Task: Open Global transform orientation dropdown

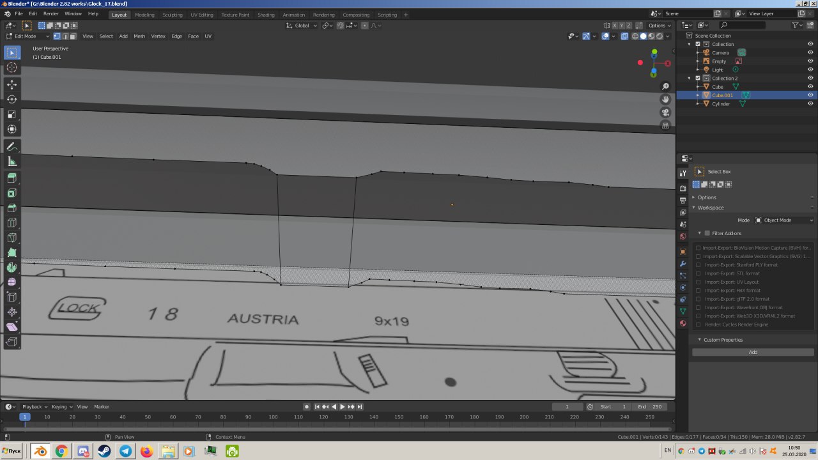Action: 301,26
